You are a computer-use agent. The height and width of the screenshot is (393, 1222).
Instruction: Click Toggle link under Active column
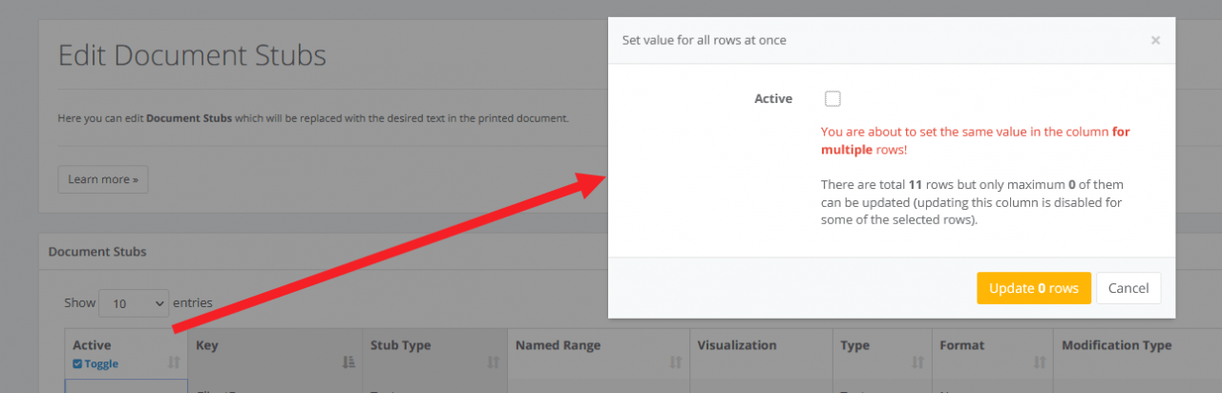pyautogui.click(x=101, y=363)
